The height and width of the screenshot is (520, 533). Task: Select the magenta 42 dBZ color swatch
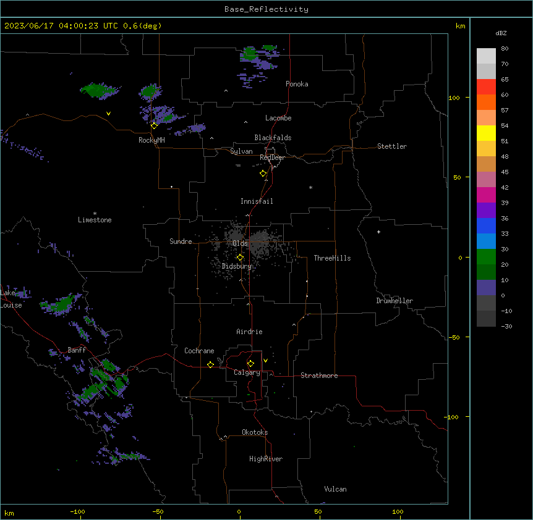click(x=486, y=195)
